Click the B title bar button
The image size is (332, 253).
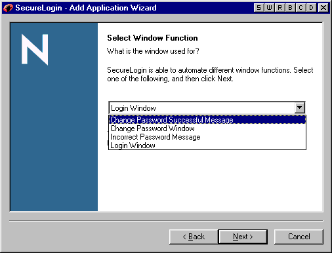[290, 8]
